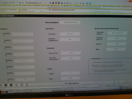Screen dimensions: 132x99
Task: Click the Флаг value field
Action: pyautogui.click(x=116, y=49)
